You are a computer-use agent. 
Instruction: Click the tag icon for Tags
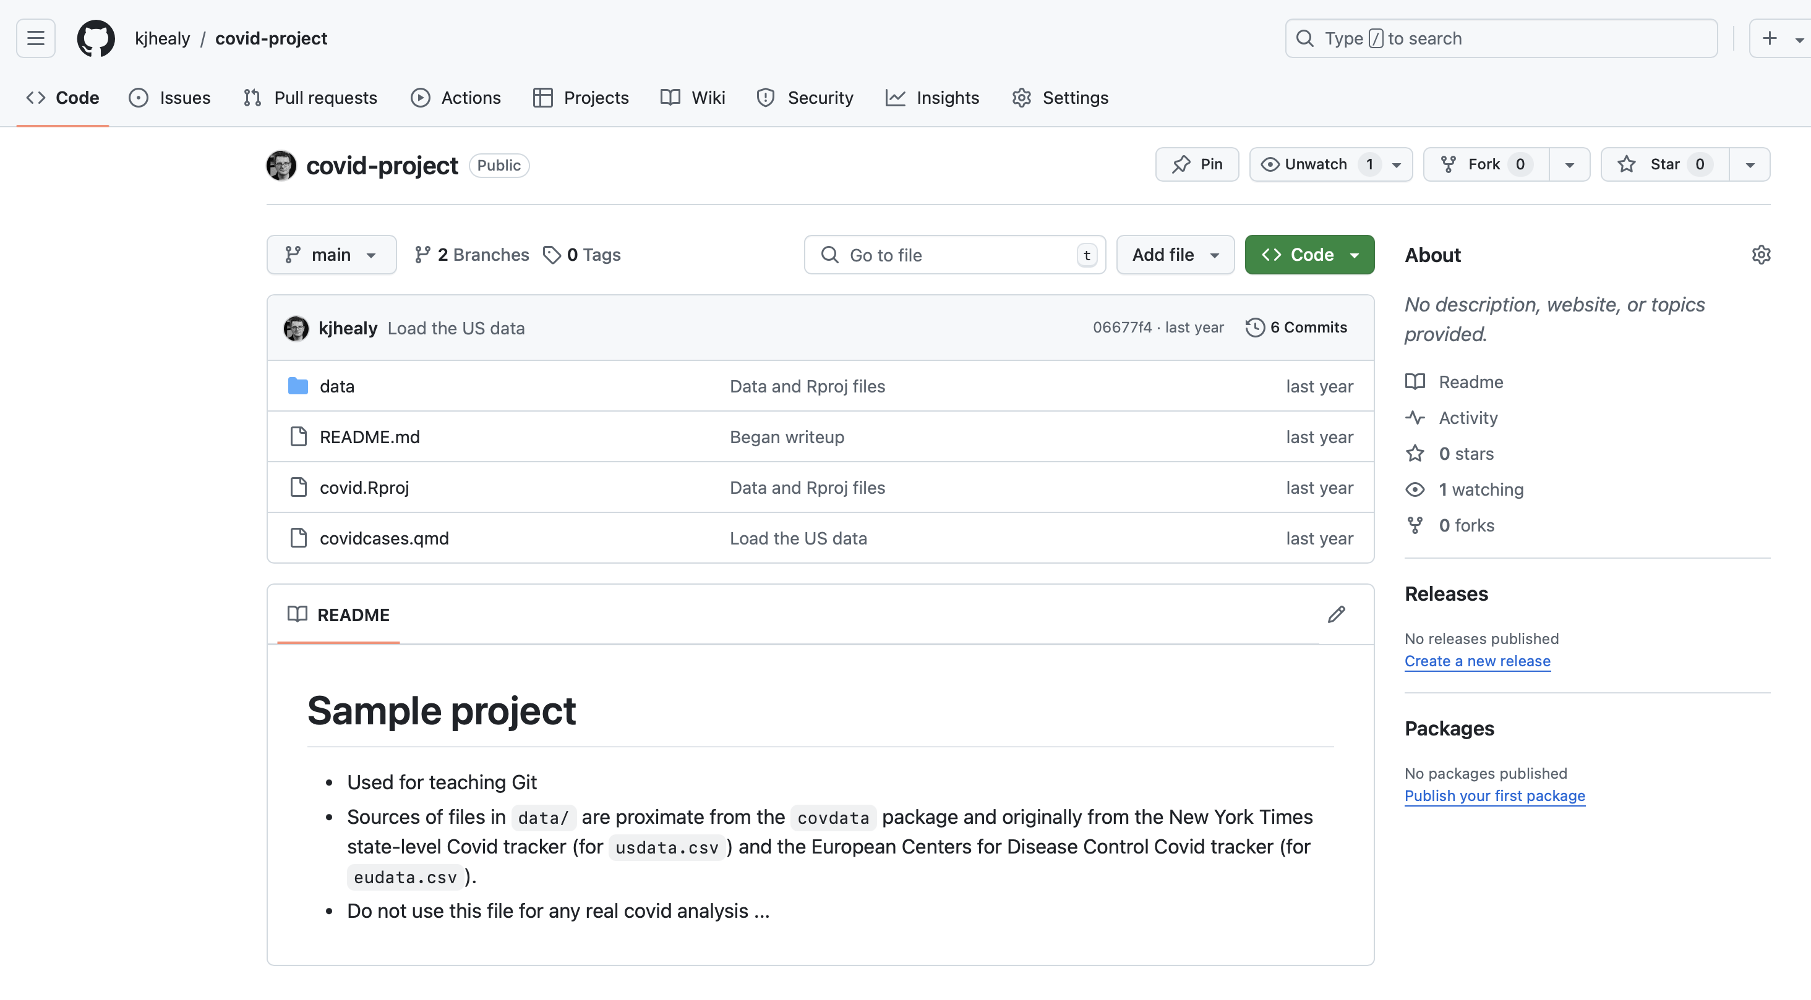click(x=552, y=255)
